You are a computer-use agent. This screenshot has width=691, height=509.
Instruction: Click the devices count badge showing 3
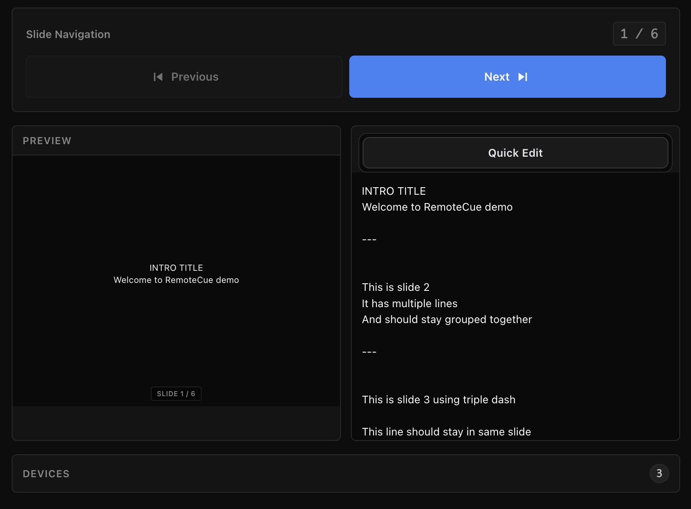659,473
